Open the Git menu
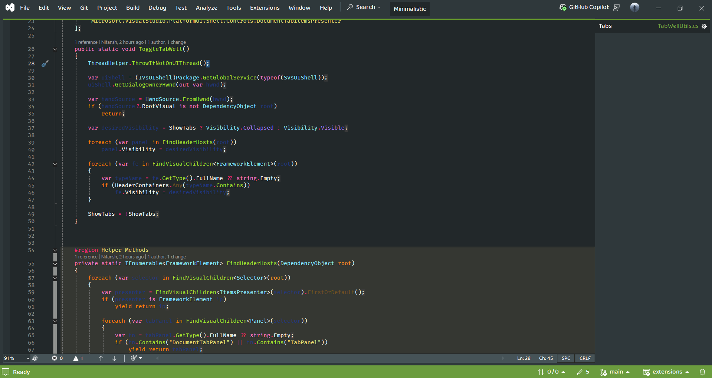712x378 pixels. pos(84,7)
